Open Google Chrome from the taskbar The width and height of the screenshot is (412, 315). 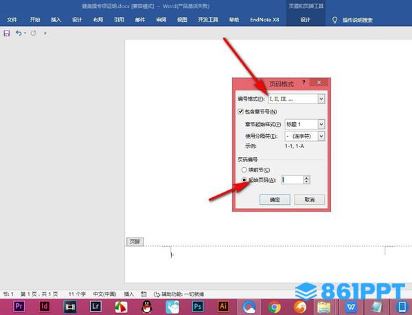pos(274,307)
